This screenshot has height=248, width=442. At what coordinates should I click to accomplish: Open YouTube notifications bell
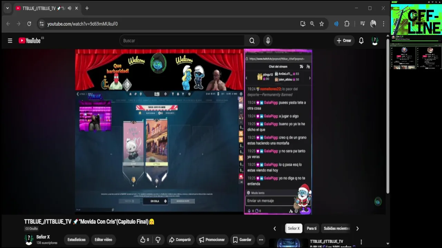click(361, 41)
